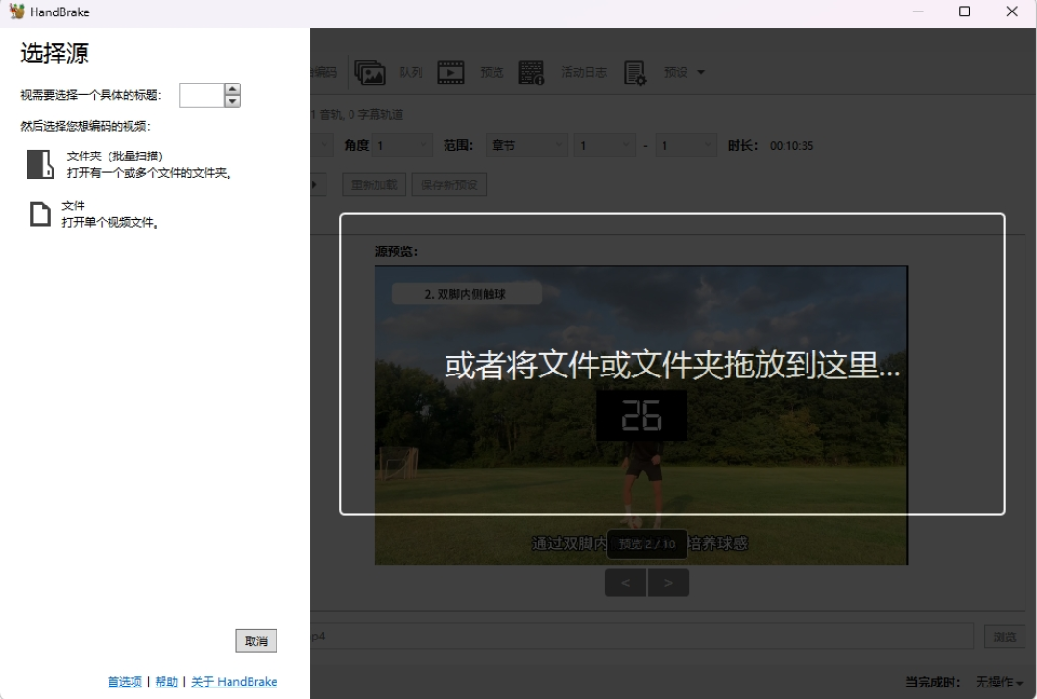Click the 预览 preview toolbar label
The height and width of the screenshot is (699, 1037).
[x=492, y=72]
